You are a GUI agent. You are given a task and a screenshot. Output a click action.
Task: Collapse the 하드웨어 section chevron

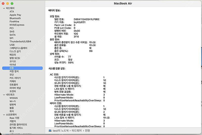[x=4, y=8]
